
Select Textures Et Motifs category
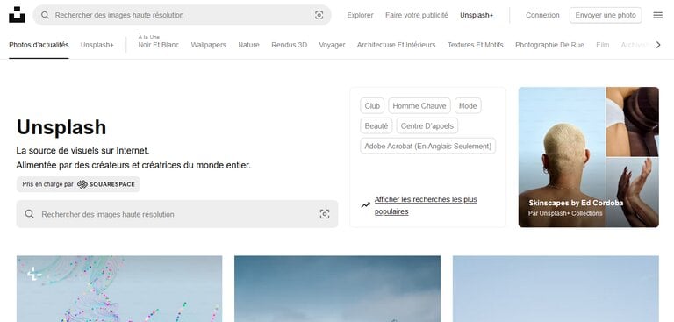[476, 45]
